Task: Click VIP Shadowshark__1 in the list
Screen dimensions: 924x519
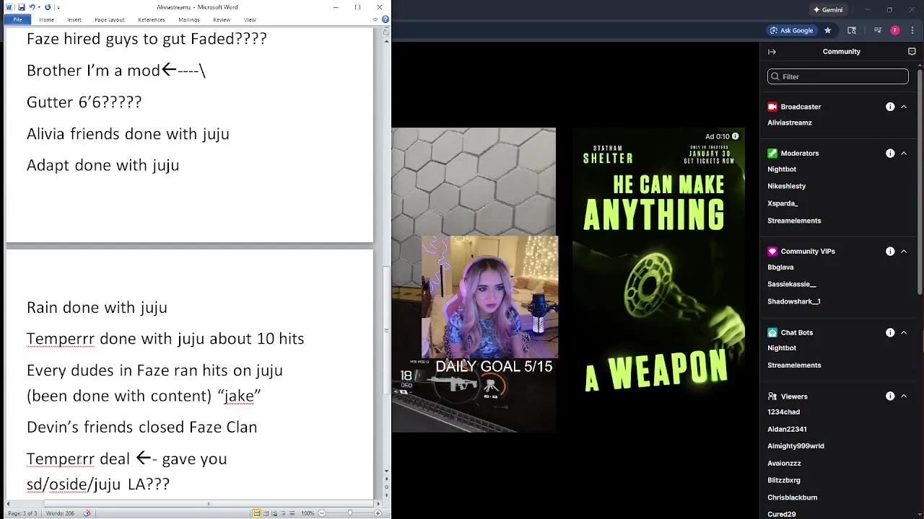Action: [794, 301]
